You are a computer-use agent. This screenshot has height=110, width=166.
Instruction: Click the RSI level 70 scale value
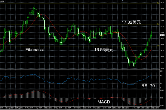click(161, 76)
